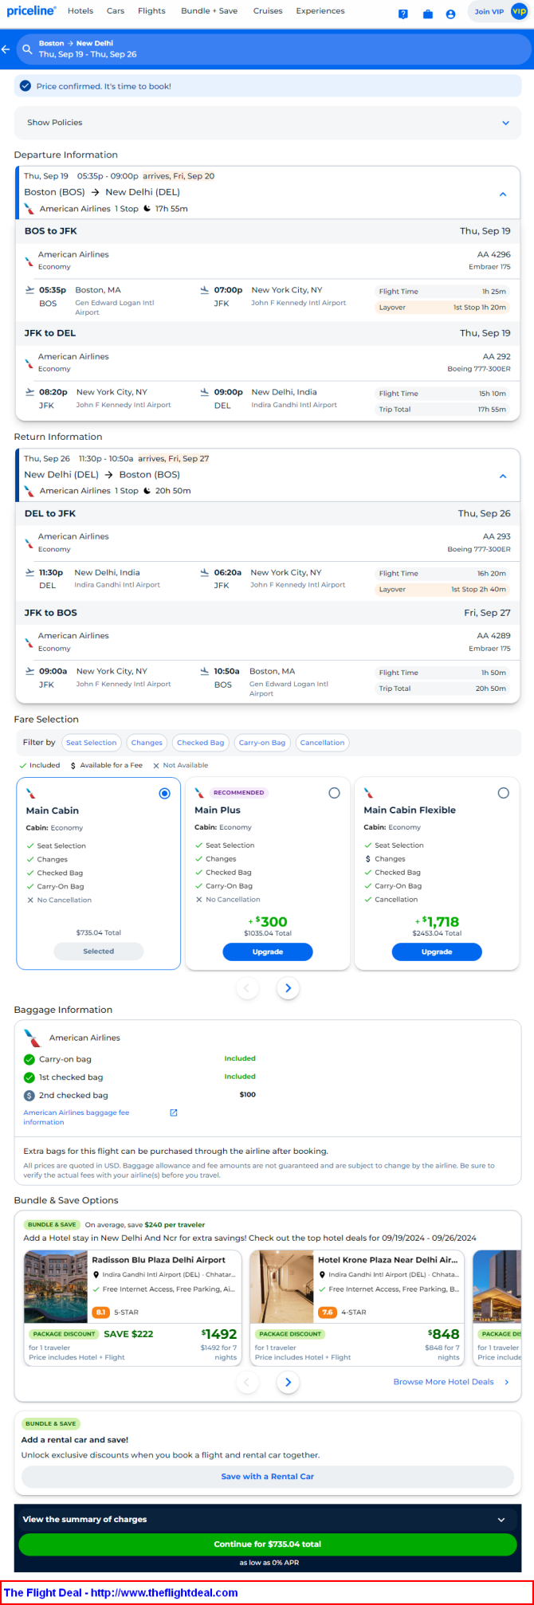Open the My Trips briefcase icon
The height and width of the screenshot is (1605, 534).
coord(427,14)
